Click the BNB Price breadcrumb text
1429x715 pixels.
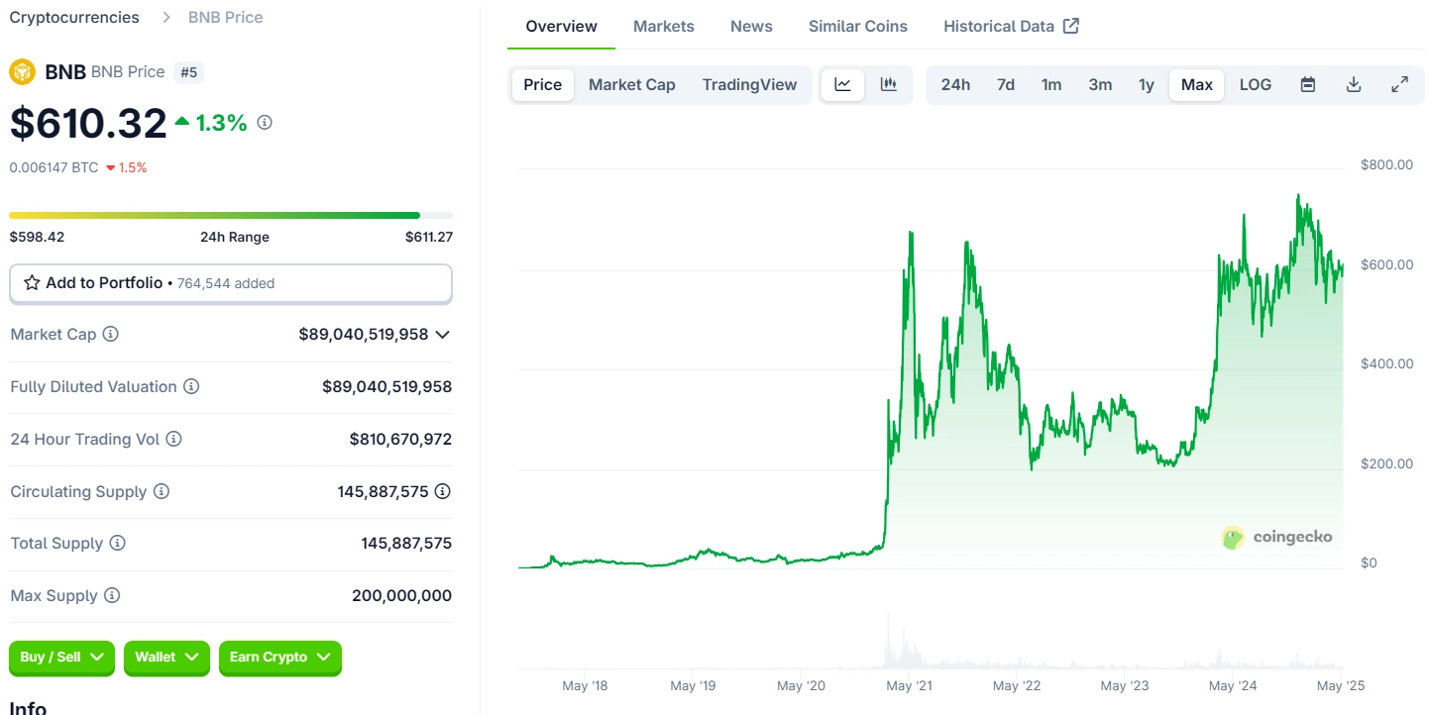(226, 18)
